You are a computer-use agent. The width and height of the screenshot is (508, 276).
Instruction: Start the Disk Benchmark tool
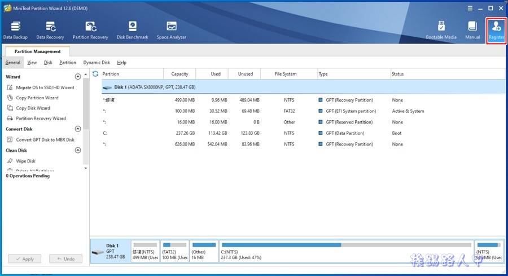(132, 30)
